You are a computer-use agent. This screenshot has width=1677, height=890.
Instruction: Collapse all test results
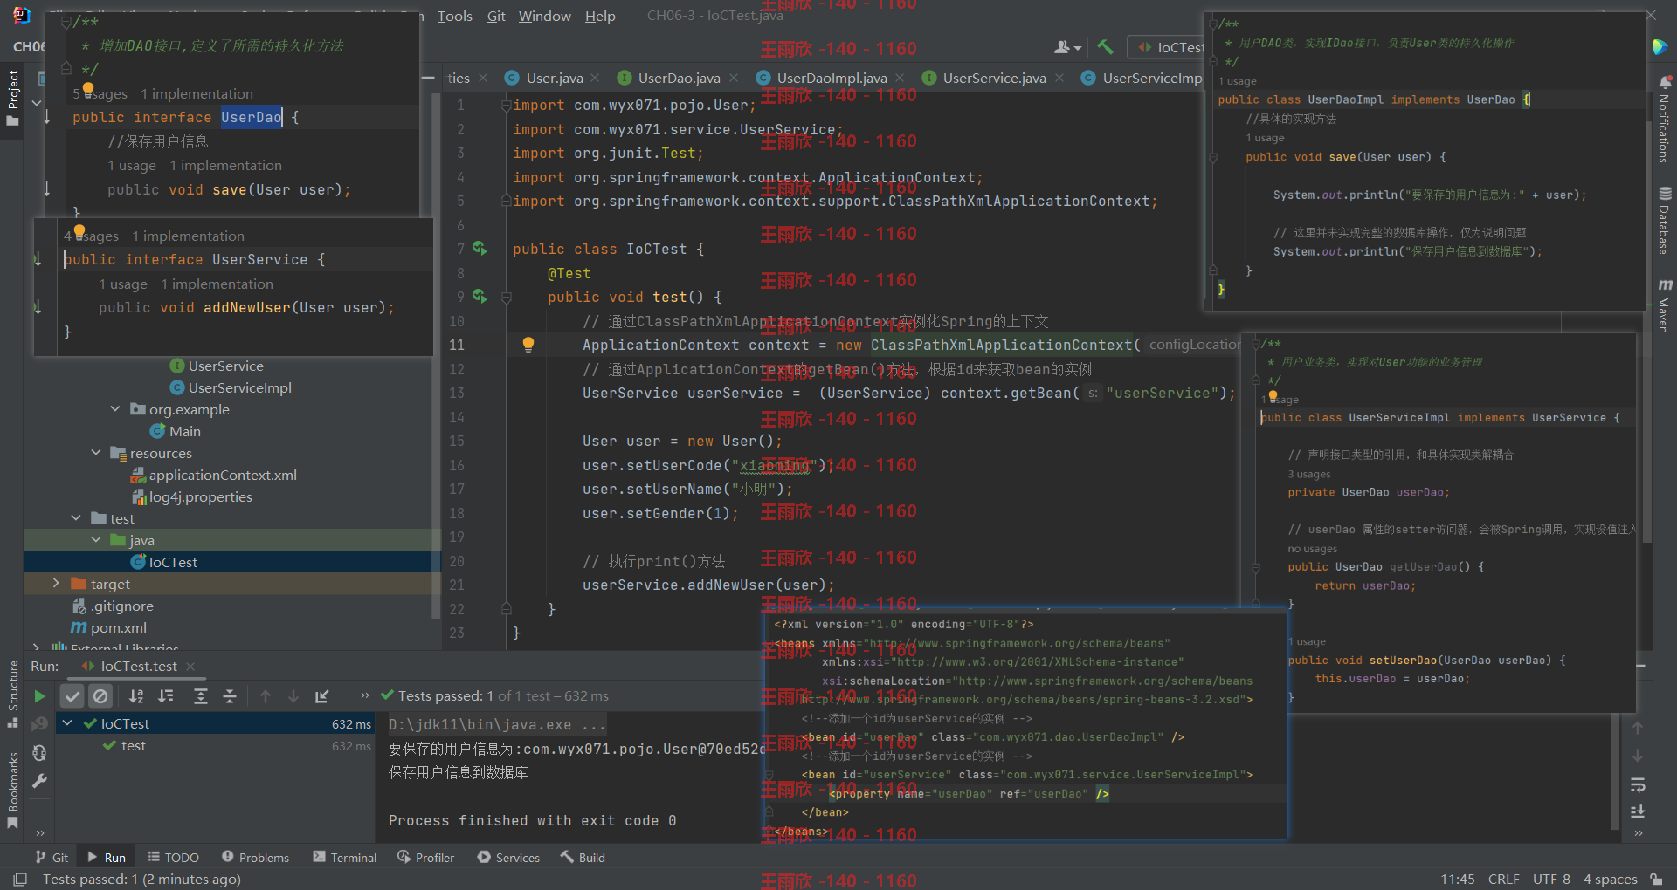coord(230,696)
